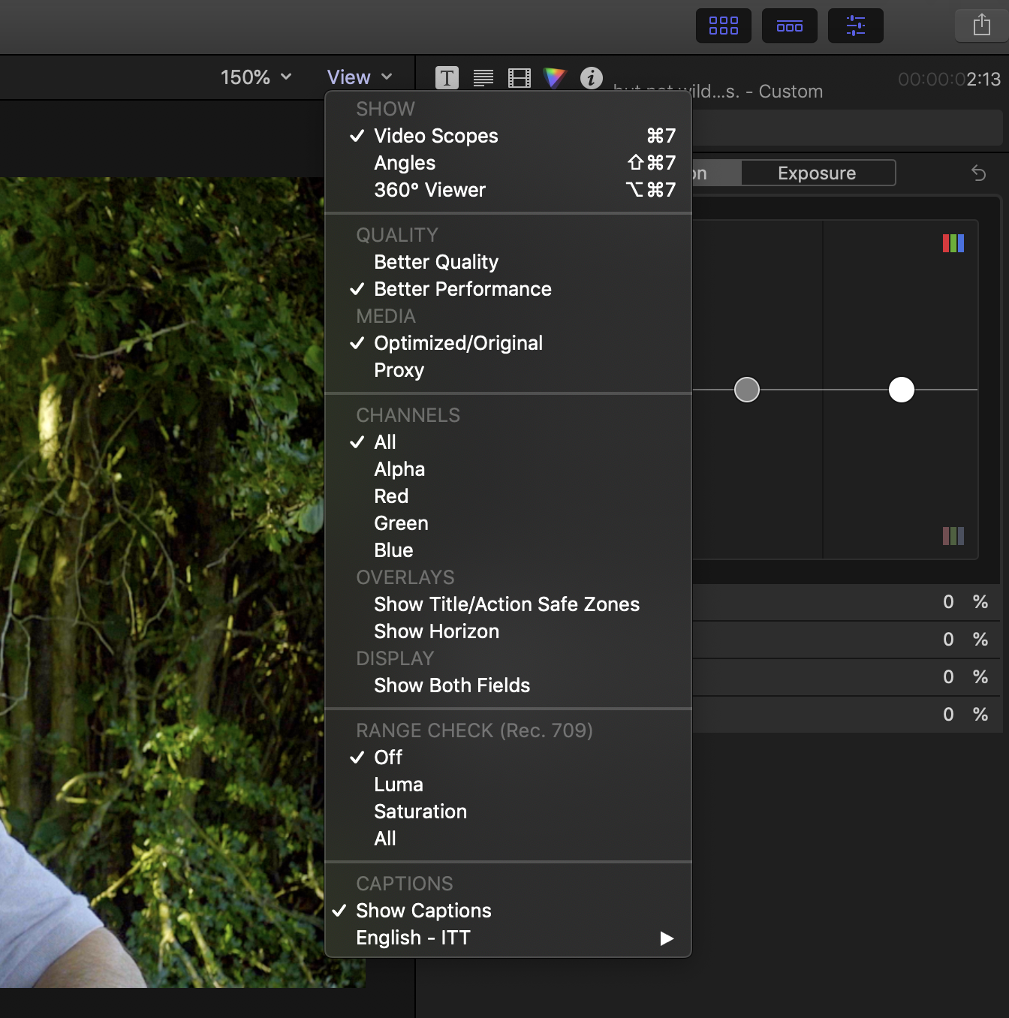The height and width of the screenshot is (1018, 1009).
Task: Open the Color inspector triangle icon
Action: 554,77
